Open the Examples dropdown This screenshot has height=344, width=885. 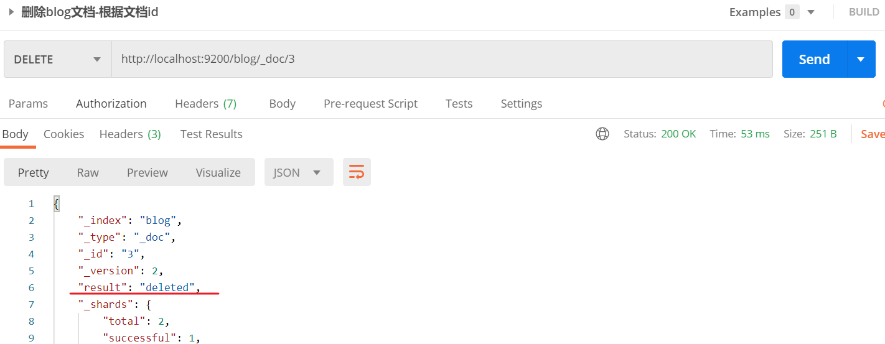click(772, 12)
